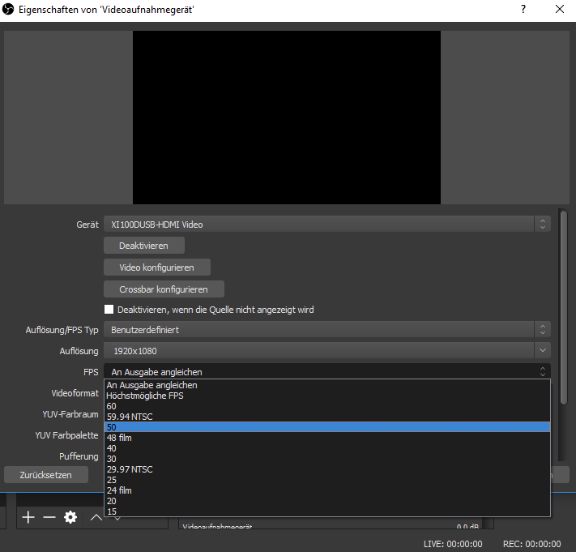Select 50 in the FPS list

click(326, 427)
